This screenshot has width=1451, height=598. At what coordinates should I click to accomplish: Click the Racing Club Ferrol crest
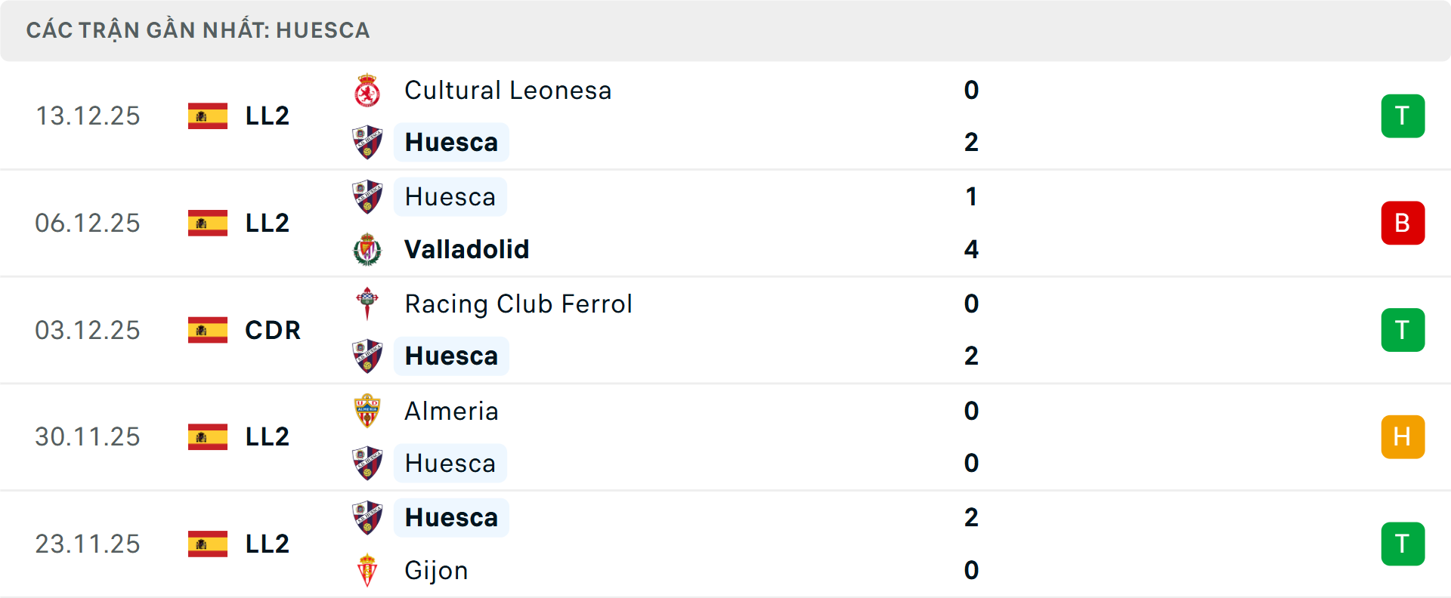pyautogui.click(x=367, y=304)
